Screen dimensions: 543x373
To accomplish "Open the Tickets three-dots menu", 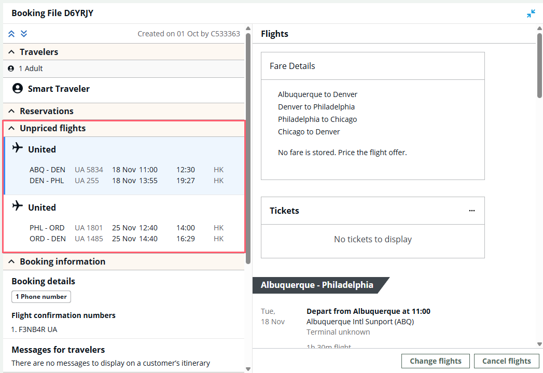I will (471, 211).
